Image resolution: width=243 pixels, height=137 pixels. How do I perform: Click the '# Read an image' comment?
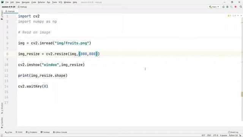[34, 32]
